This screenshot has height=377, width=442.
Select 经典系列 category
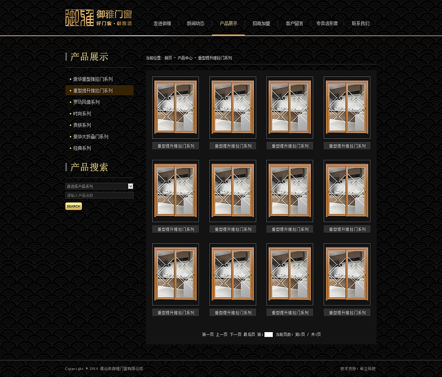[x=82, y=149]
